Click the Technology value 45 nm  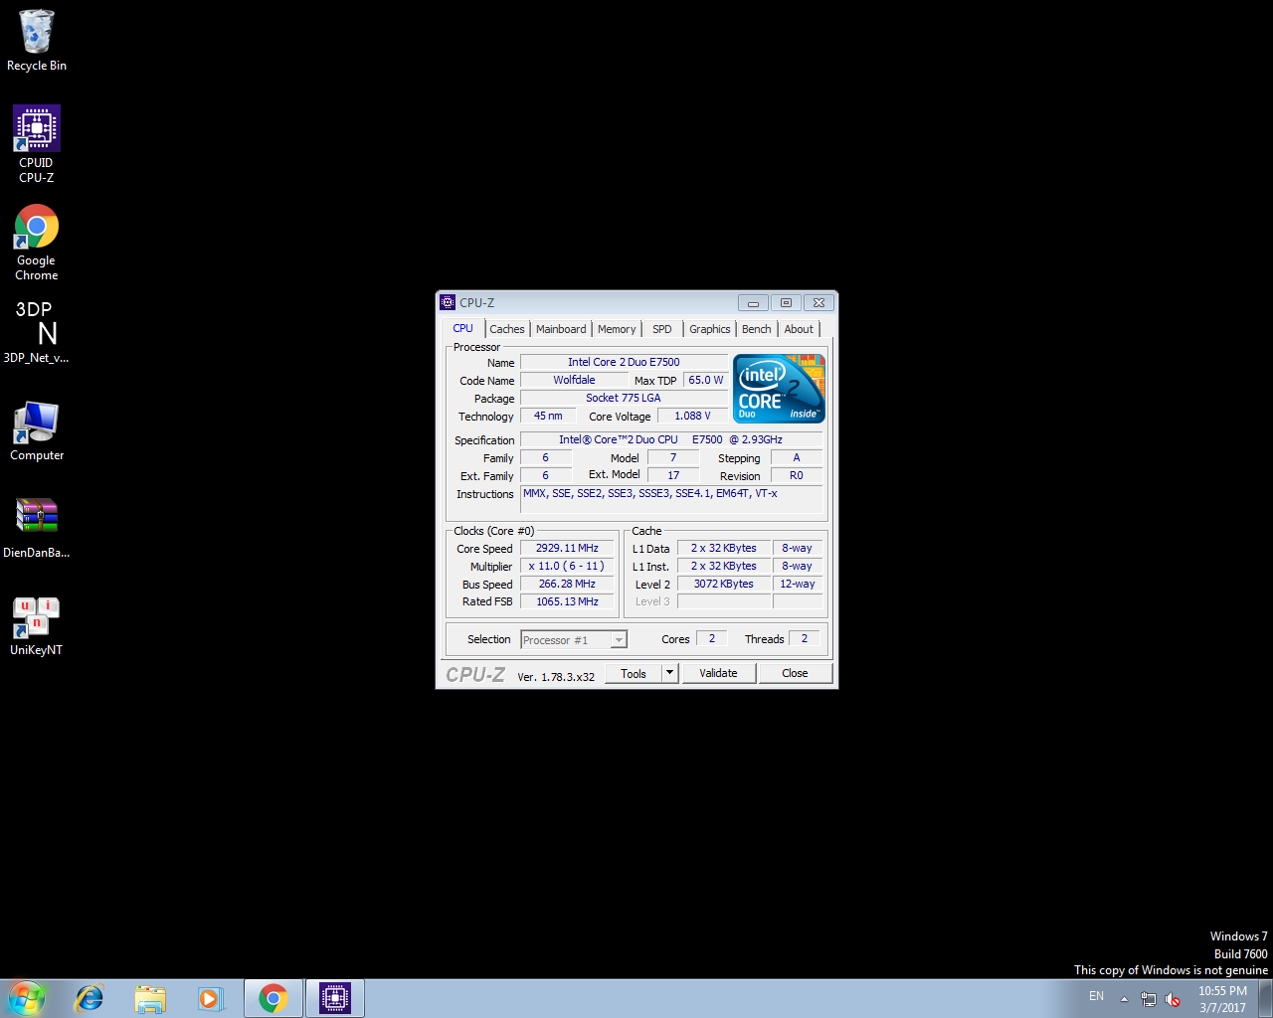(548, 416)
